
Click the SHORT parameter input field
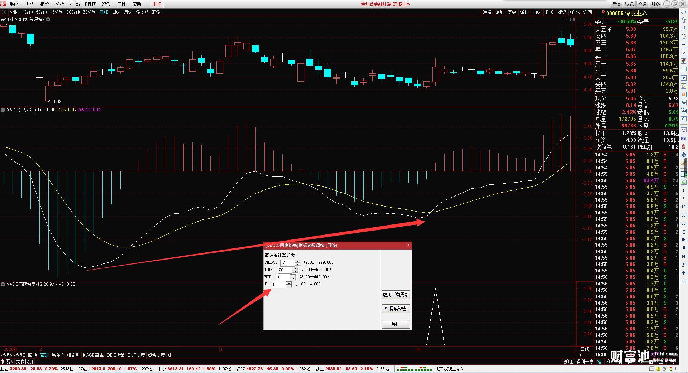(287, 263)
